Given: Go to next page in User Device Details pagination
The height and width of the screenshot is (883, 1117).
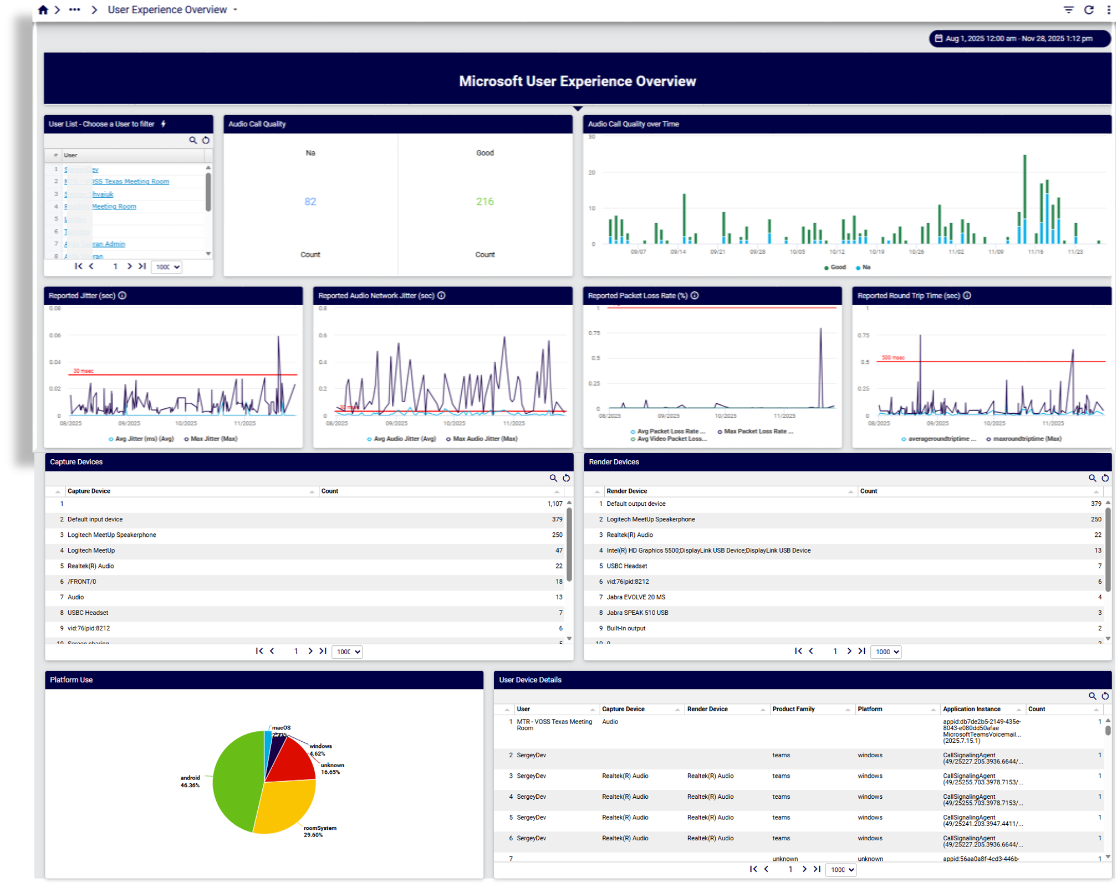Looking at the screenshot, I should coord(803,869).
